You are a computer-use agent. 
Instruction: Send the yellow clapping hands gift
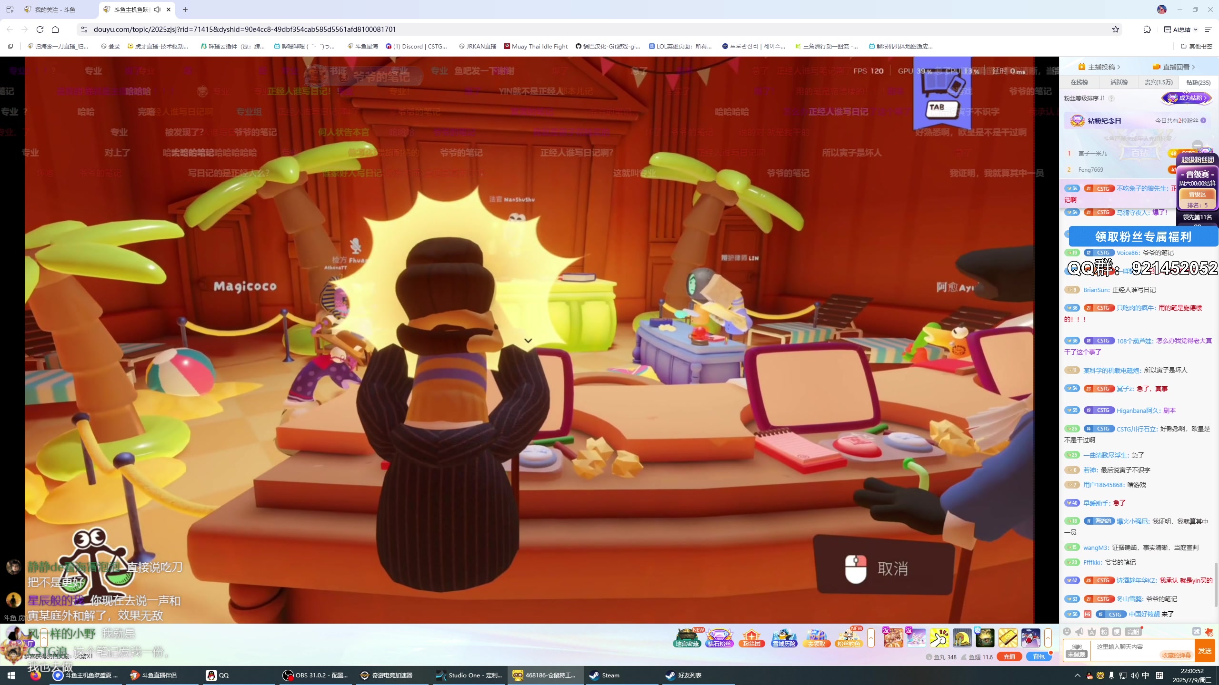939,638
